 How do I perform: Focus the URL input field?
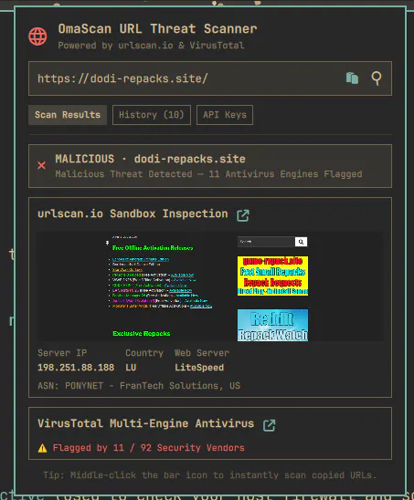click(186, 78)
